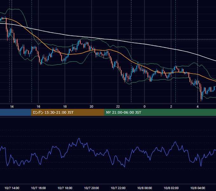
Task: Click the '2' hour label on price chart axis
Action: [x=171, y=107]
